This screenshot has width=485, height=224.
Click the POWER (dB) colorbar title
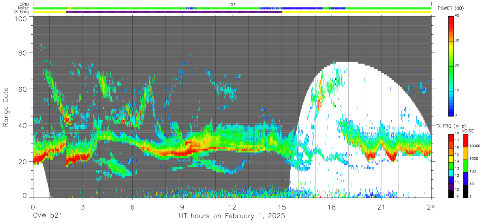[x=451, y=8]
